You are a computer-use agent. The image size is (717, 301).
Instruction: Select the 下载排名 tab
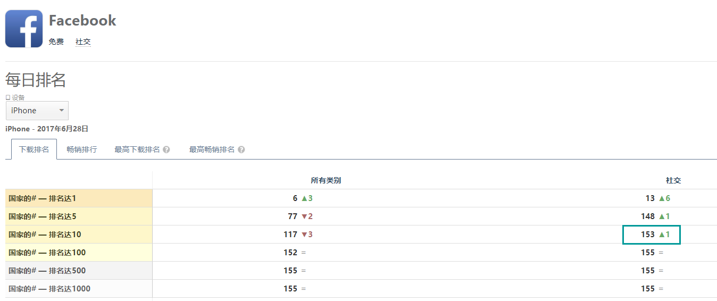point(34,149)
